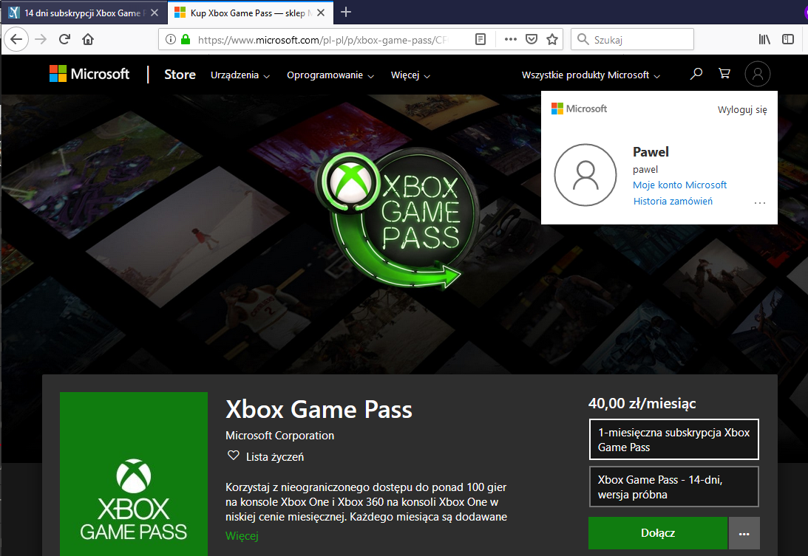The image size is (808, 556).
Task: Search the Microsoft Store with magnifier icon
Action: (x=696, y=74)
